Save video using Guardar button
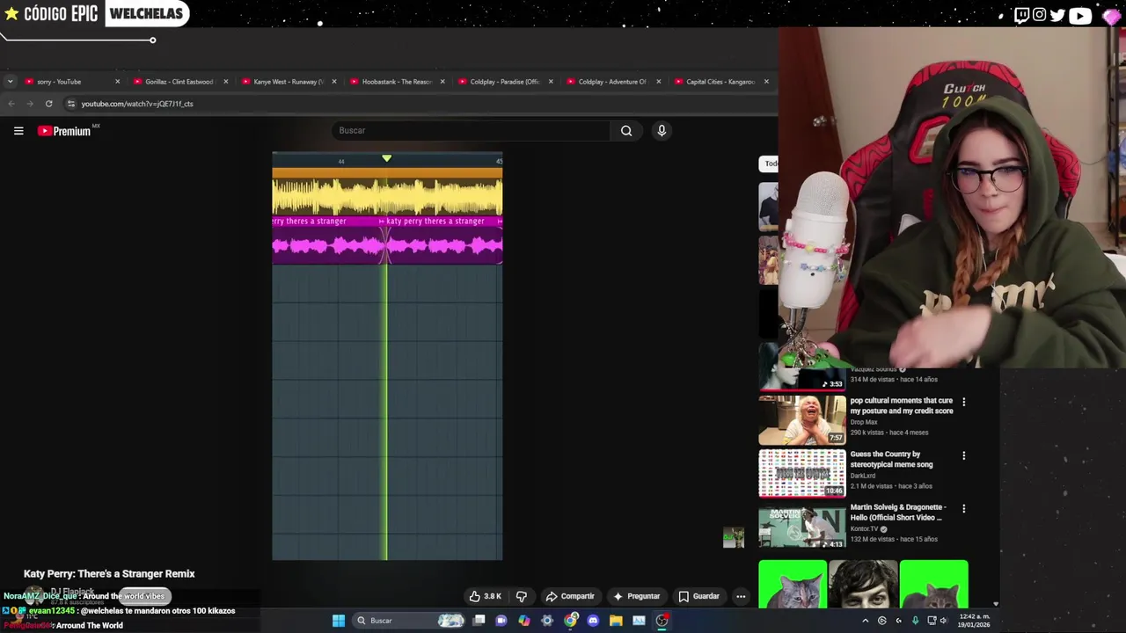Viewport: 1126px width, 633px height. pyautogui.click(x=698, y=596)
